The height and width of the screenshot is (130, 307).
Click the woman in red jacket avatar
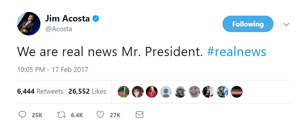coord(152,92)
